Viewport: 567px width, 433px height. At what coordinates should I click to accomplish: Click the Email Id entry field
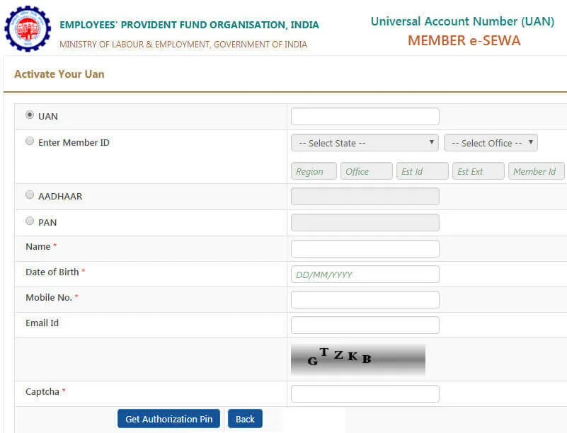click(x=365, y=324)
